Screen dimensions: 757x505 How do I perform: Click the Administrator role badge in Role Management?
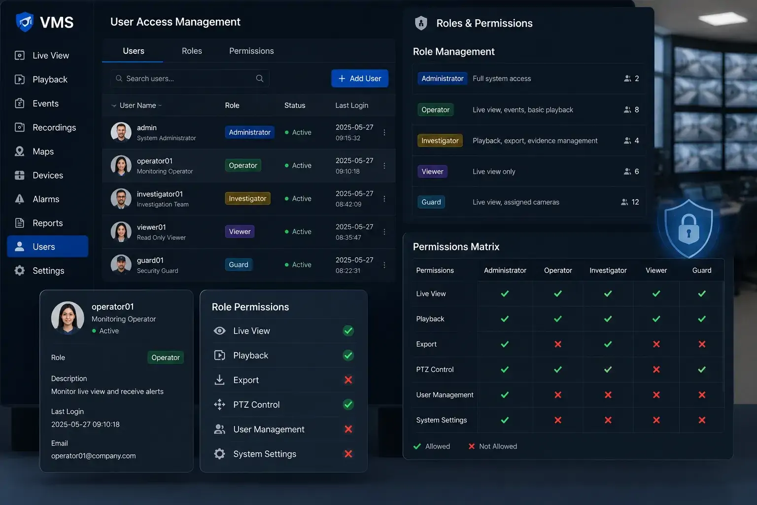[x=443, y=78]
